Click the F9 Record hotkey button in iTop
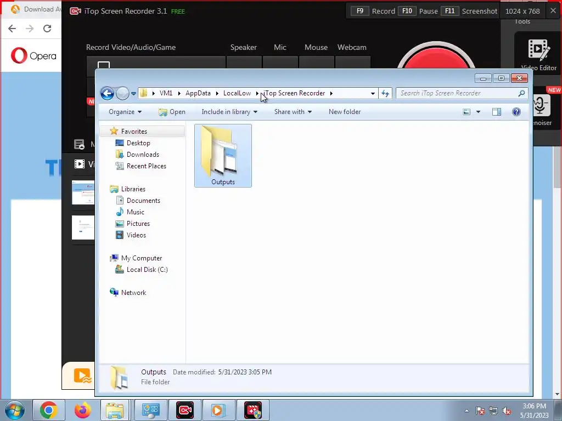This screenshot has width=562, height=421. coord(359,11)
